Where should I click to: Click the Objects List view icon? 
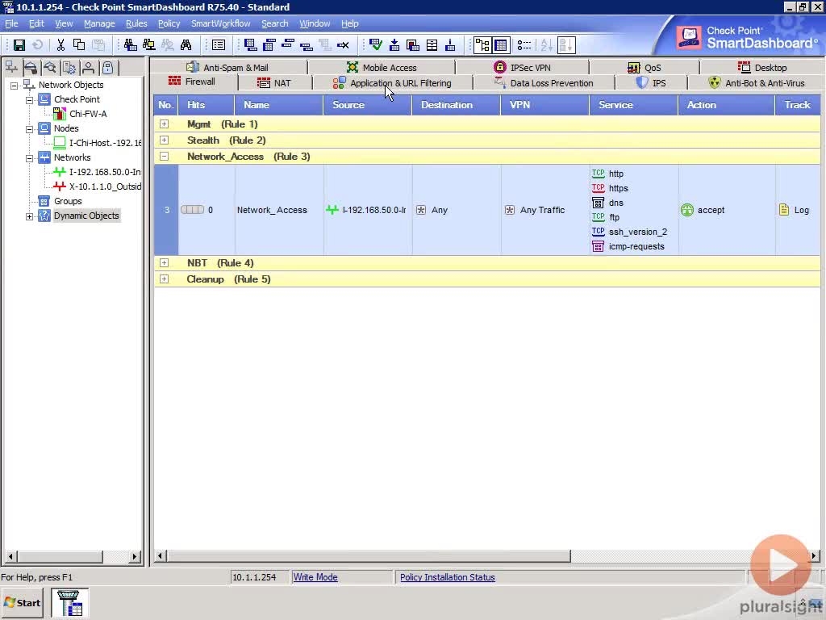click(x=524, y=45)
